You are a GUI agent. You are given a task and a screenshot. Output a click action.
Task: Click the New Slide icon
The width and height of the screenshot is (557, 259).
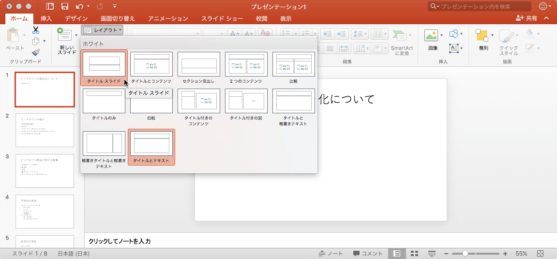tap(64, 34)
